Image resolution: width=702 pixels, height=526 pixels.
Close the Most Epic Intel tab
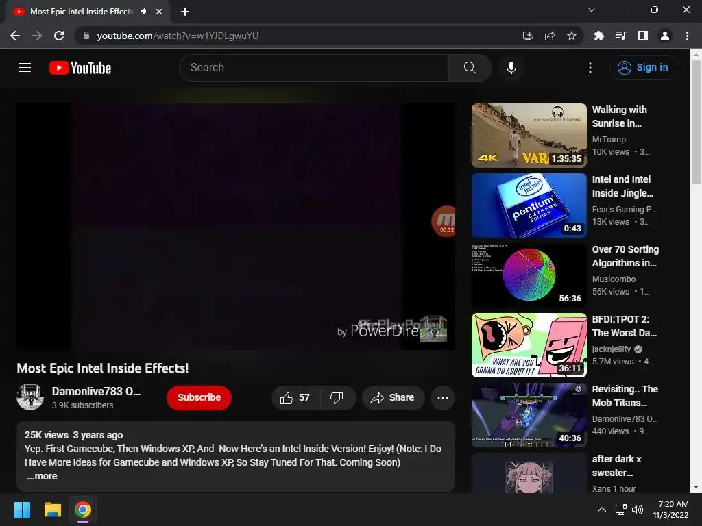pos(159,12)
